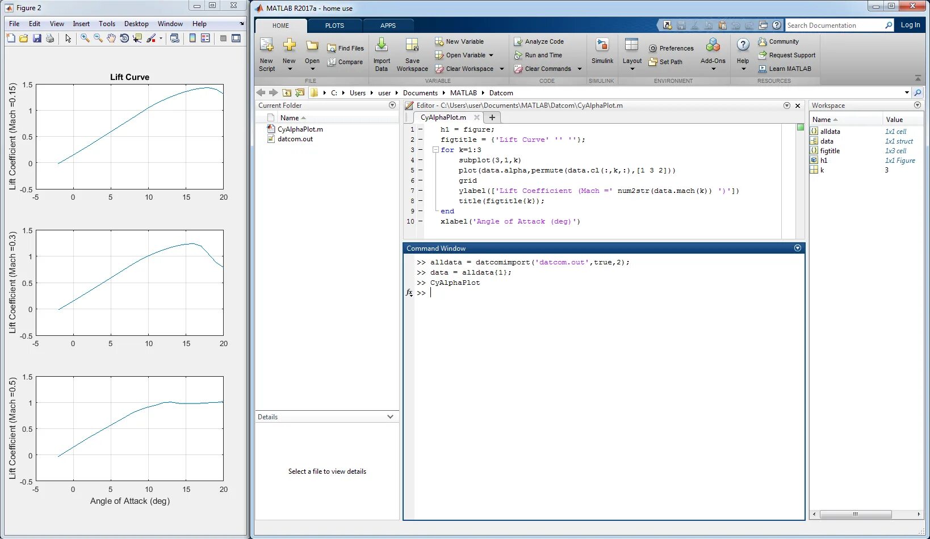Open the Tools menu in Figure 2

coord(107,24)
